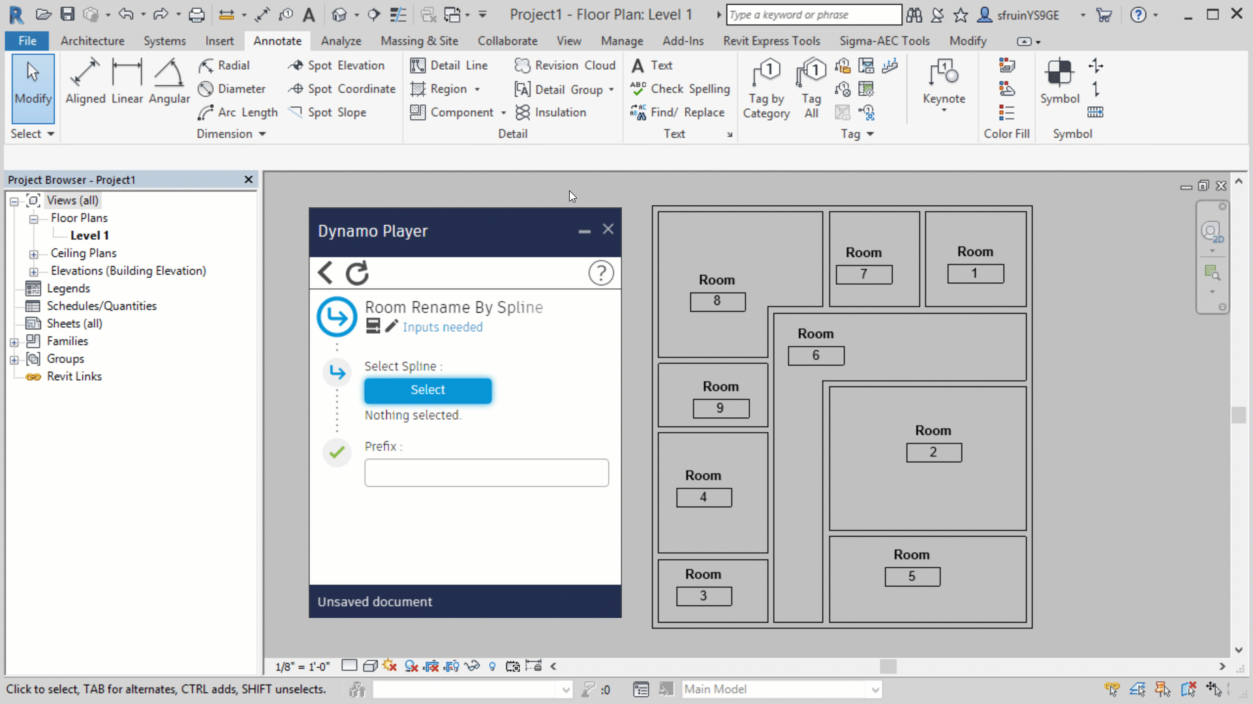Screen dimensions: 1253x704
Task: Expand Ceiling Plans in Project Browser
Action: point(33,254)
